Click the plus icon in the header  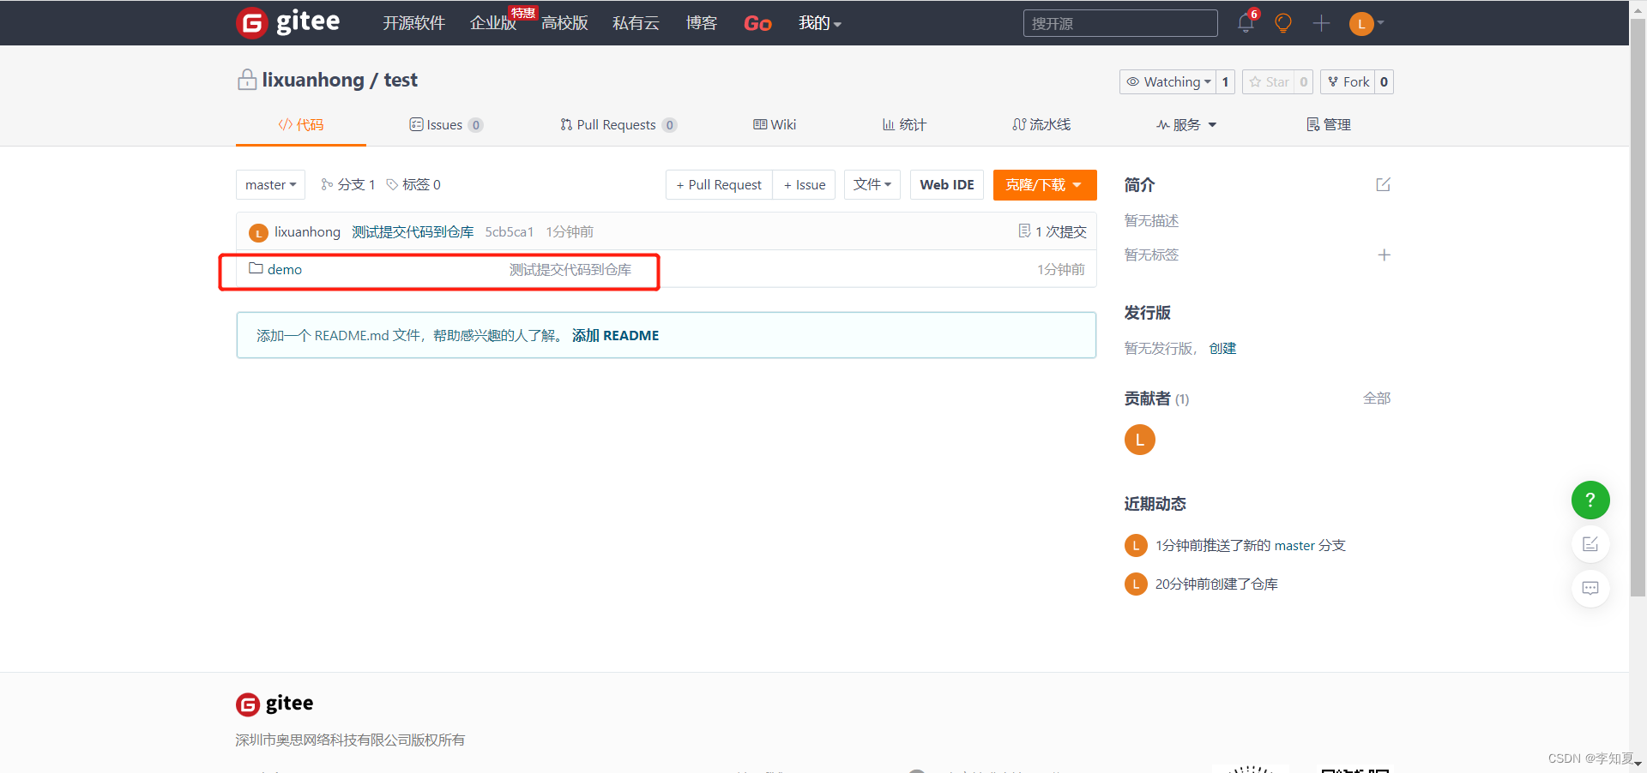1321,23
